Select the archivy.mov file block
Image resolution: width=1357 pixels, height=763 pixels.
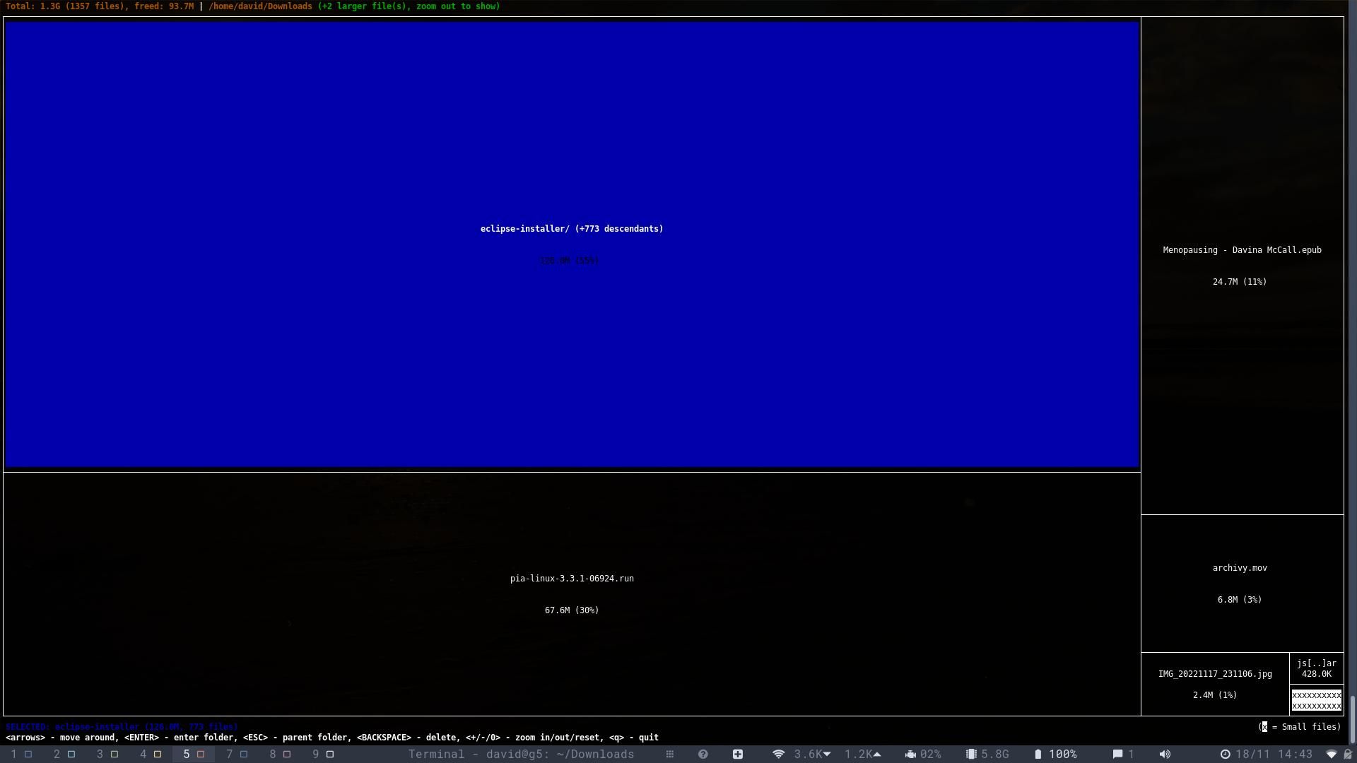click(x=1241, y=583)
